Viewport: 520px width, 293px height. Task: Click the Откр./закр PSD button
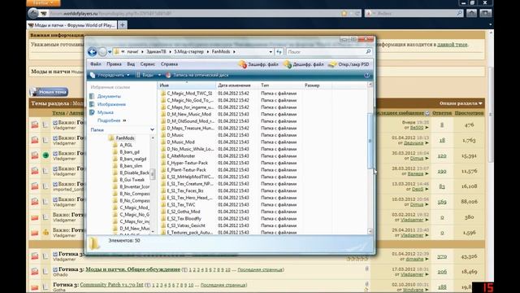(x=349, y=64)
